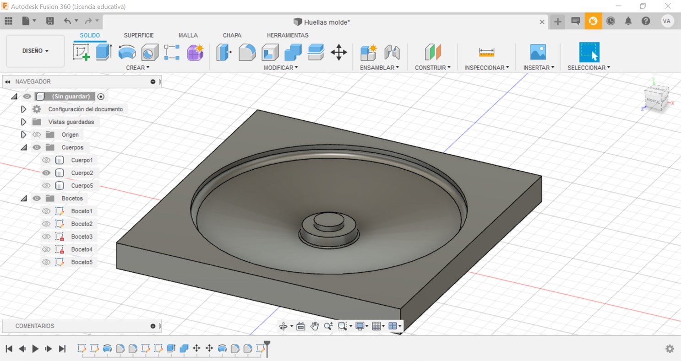Click the Select tool icon
Viewport: 681px width, 361px height.
pos(589,52)
